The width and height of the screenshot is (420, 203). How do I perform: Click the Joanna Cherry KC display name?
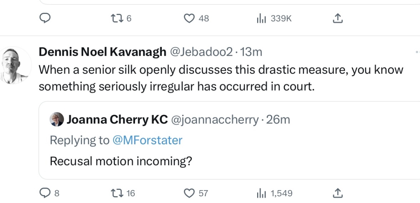click(x=117, y=119)
